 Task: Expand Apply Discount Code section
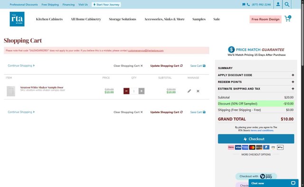[256, 75]
